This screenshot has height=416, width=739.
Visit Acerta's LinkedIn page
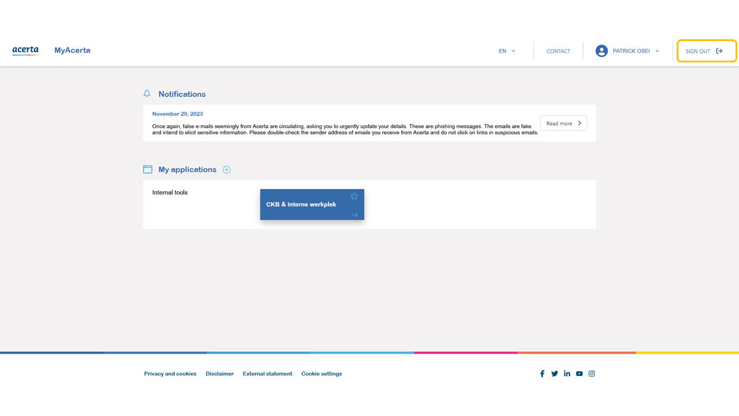tap(567, 374)
